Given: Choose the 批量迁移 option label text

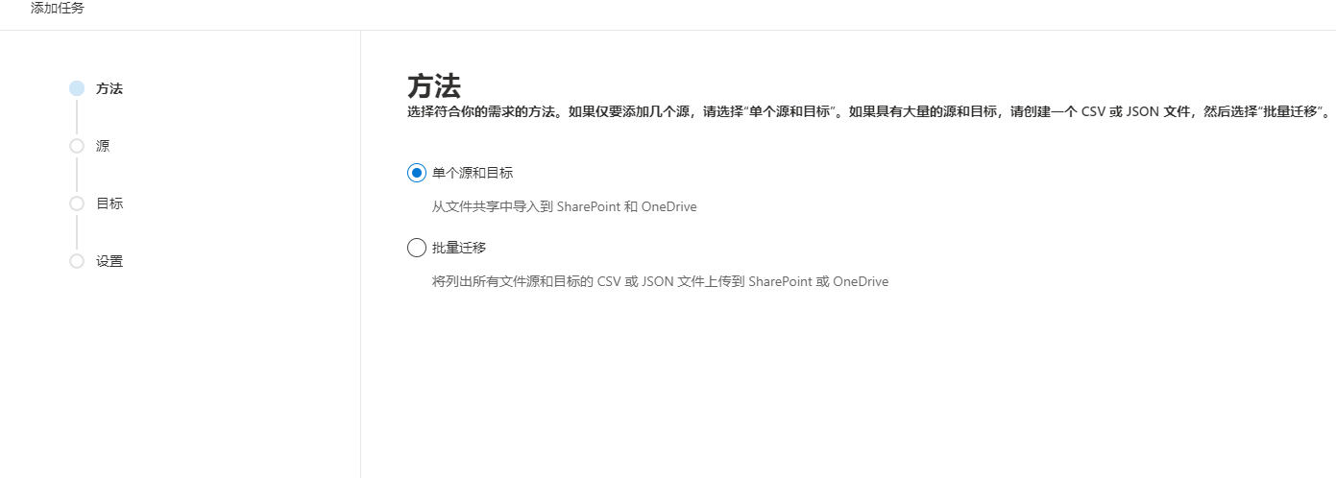Looking at the screenshot, I should (x=459, y=248).
